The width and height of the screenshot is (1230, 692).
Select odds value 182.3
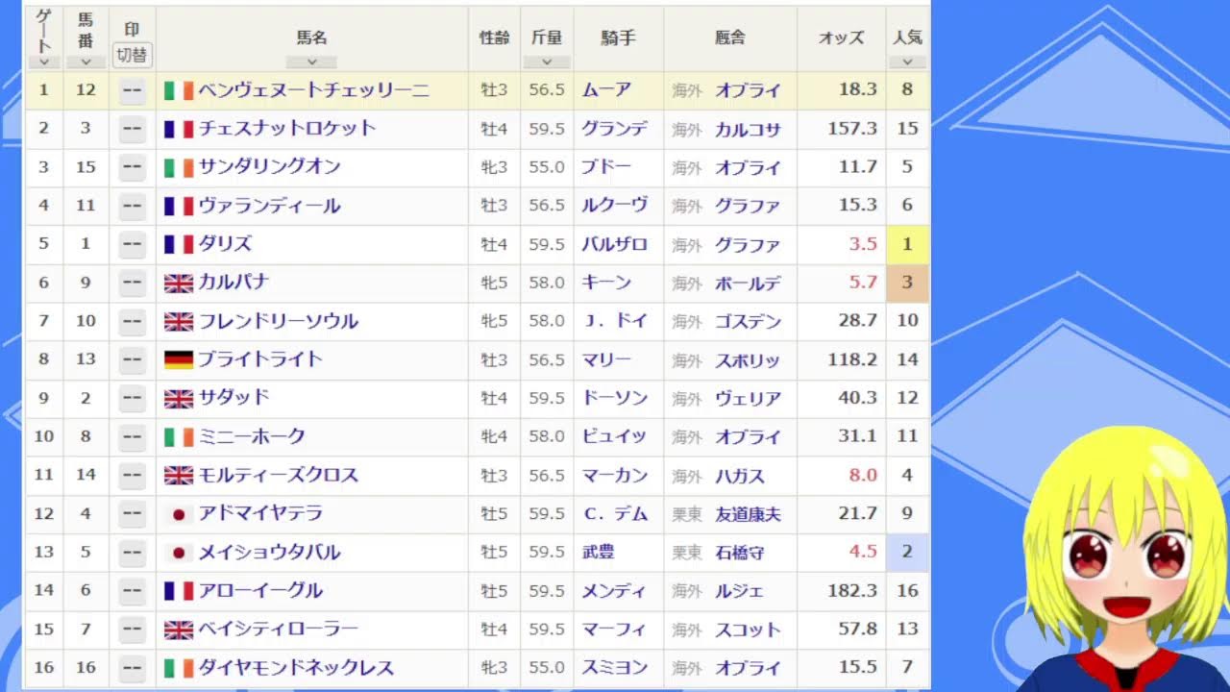coord(852,591)
